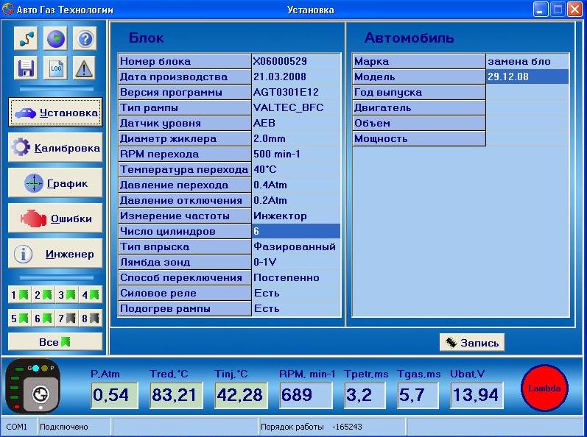
Task: Toggle injector 1 on/off
Action: pos(19,295)
